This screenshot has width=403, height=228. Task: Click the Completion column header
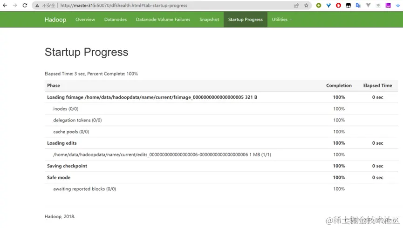click(x=339, y=86)
